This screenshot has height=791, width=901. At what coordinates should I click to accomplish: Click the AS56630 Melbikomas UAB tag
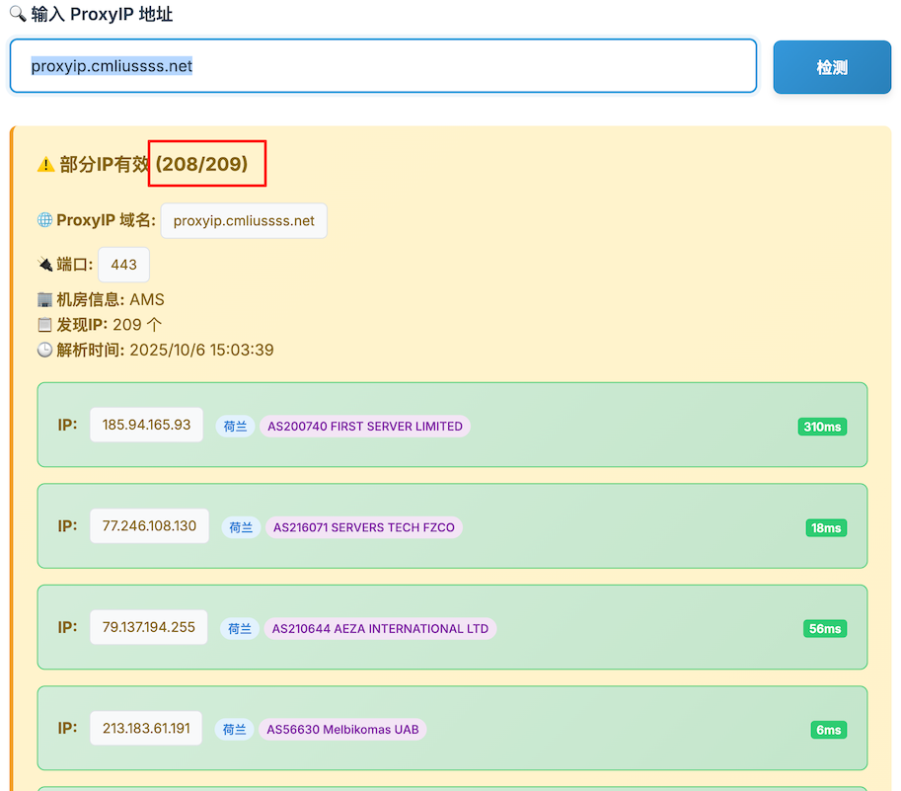(x=342, y=730)
